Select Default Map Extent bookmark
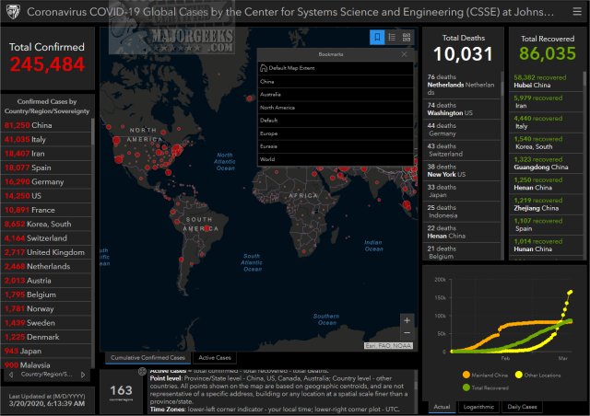Image resolution: width=590 pixels, height=416 pixels. [336, 68]
